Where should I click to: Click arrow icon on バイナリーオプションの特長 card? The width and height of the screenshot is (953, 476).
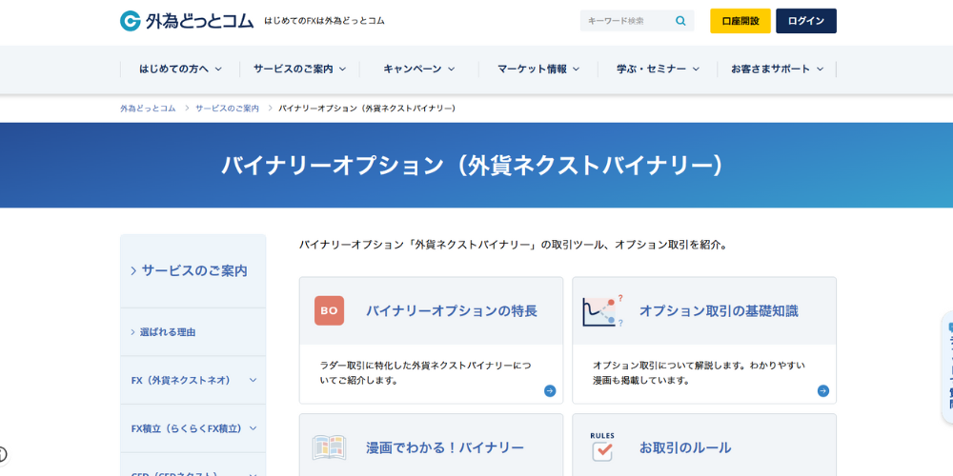[550, 391]
